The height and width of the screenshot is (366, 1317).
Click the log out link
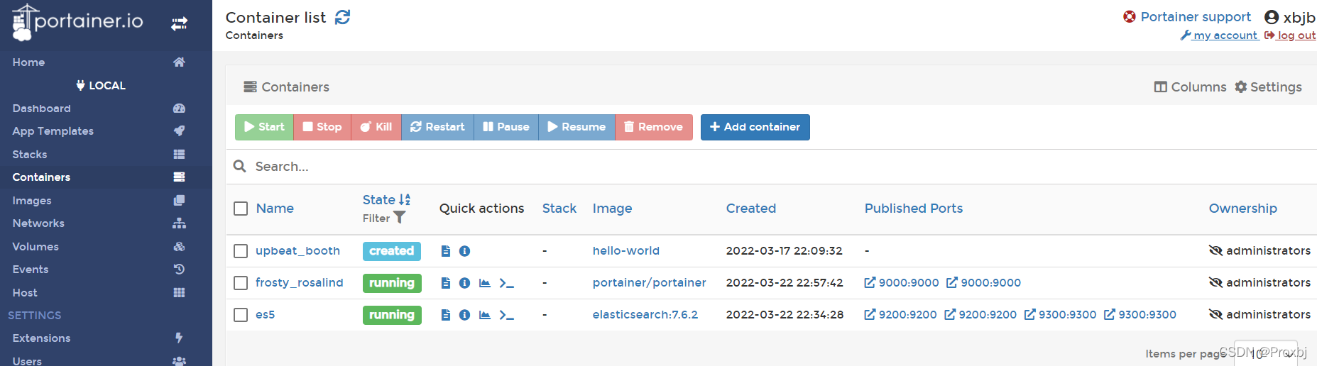click(1290, 35)
